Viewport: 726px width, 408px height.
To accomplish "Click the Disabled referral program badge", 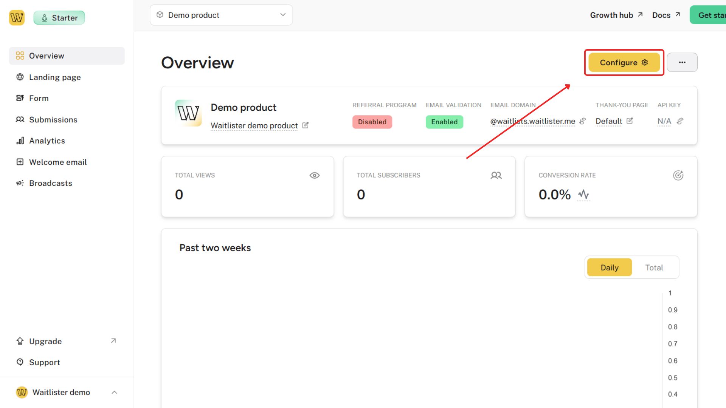I will (372, 122).
